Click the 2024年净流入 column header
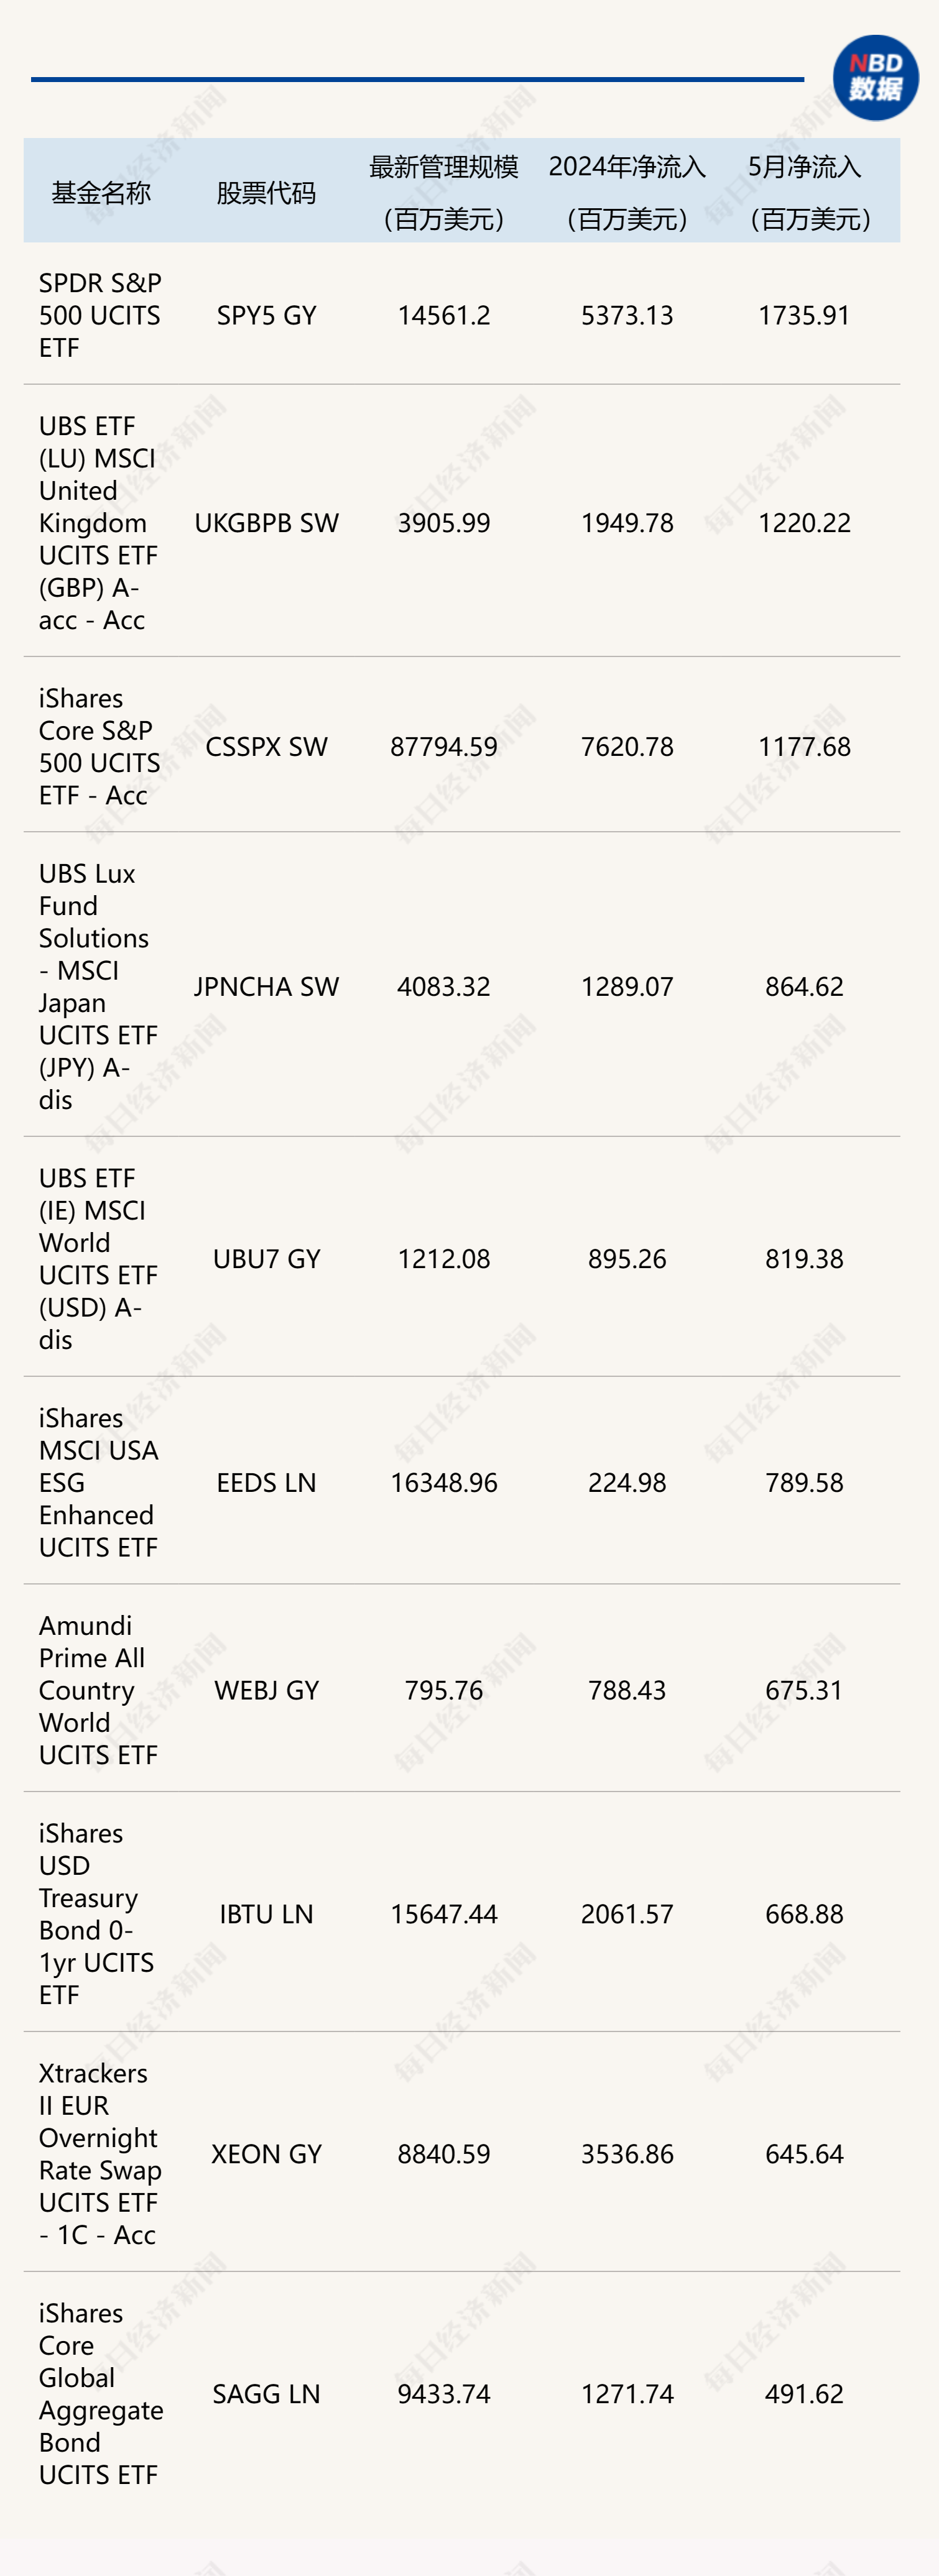Screen dimensions: 939x2576 click(x=627, y=192)
